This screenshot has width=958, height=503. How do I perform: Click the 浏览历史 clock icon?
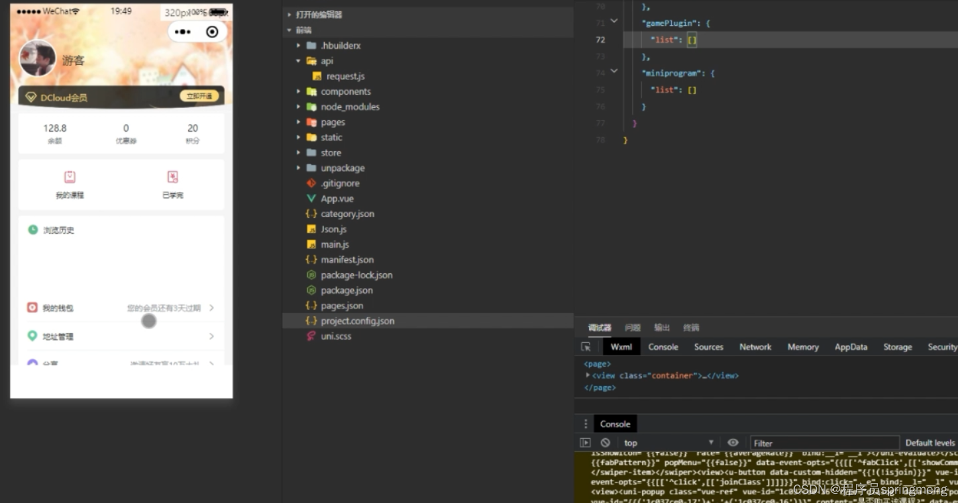(32, 230)
